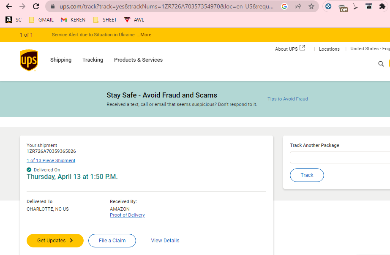Click the Track button
390x255 pixels.
point(307,175)
